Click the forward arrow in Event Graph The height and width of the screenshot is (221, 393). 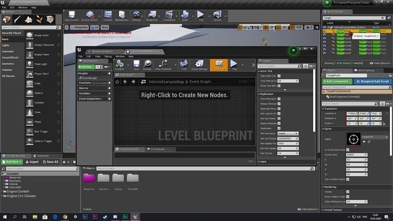pos(133,82)
